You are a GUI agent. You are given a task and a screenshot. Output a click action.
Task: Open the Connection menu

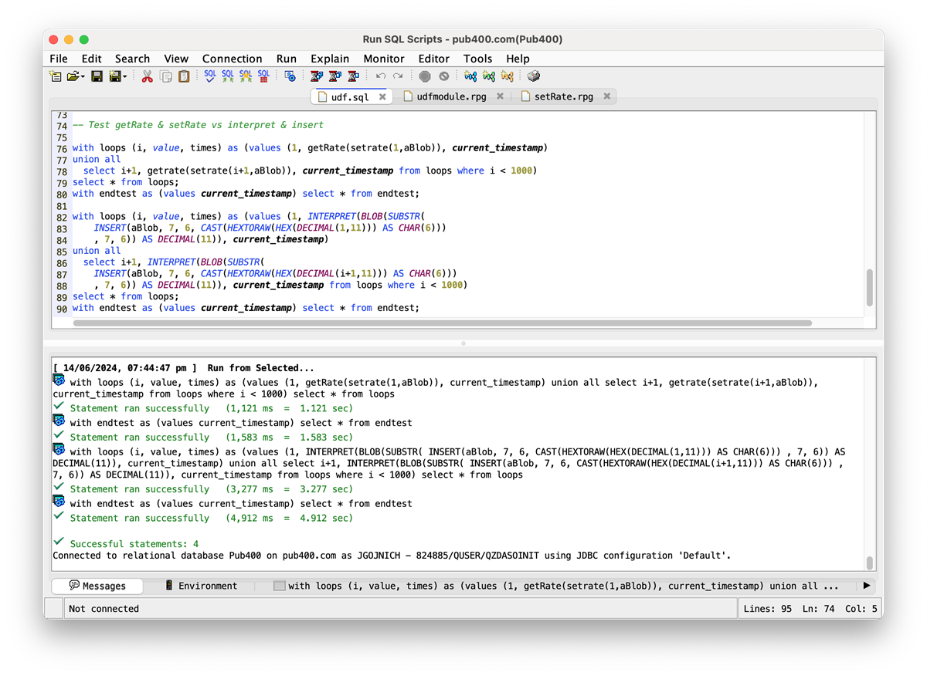232,59
